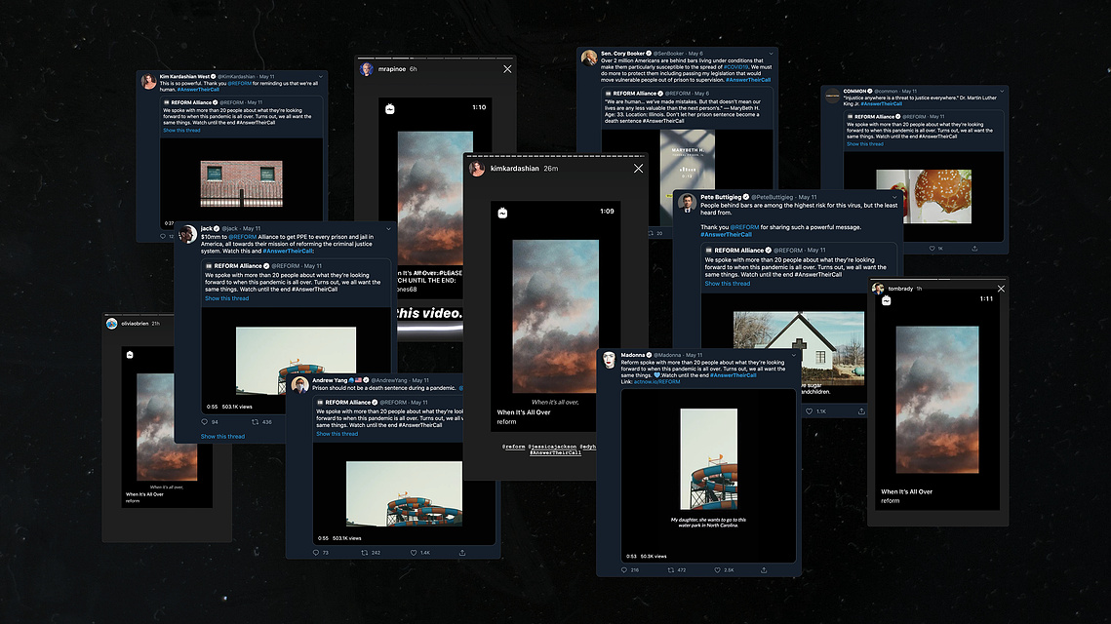Play cloud video in tombrady story
This screenshot has width=1111, height=624.
tap(937, 400)
